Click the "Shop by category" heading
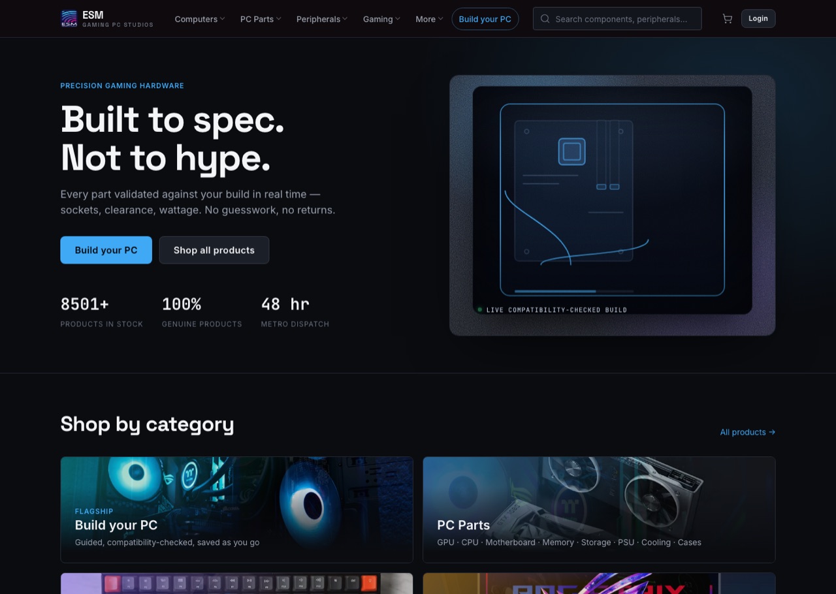The height and width of the screenshot is (594, 836). [147, 424]
